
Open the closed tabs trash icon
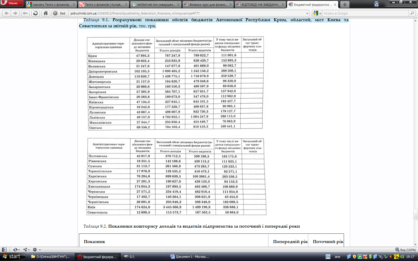[376, 4]
